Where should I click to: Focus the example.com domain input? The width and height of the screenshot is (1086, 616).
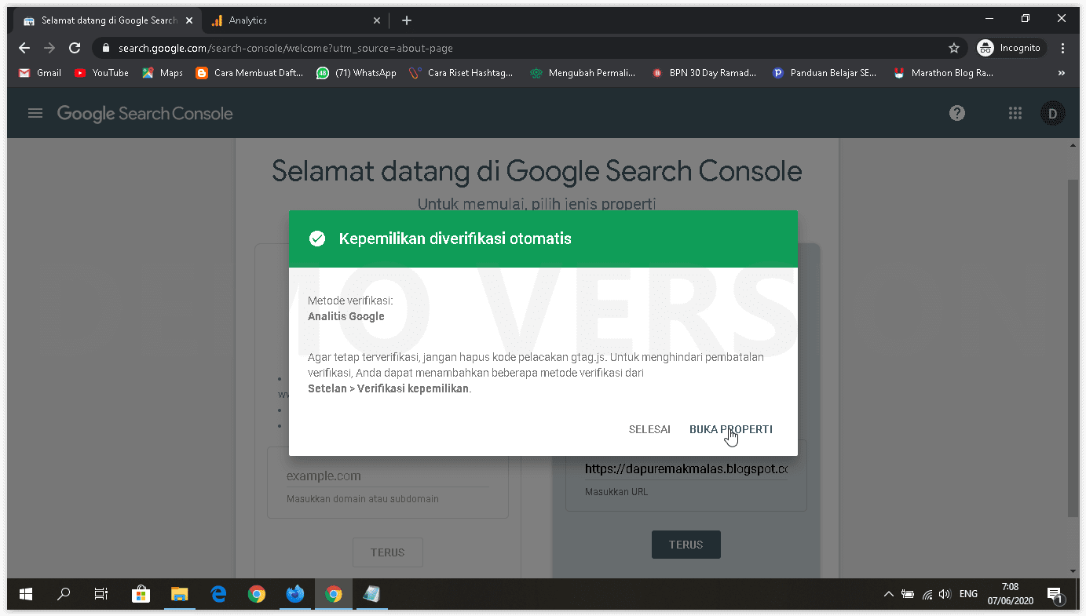pos(388,476)
